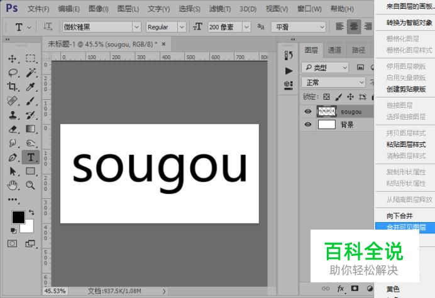The image size is (435, 298).
Task: Choose 粘贴图层样式 in context menu
Action: click(406, 144)
